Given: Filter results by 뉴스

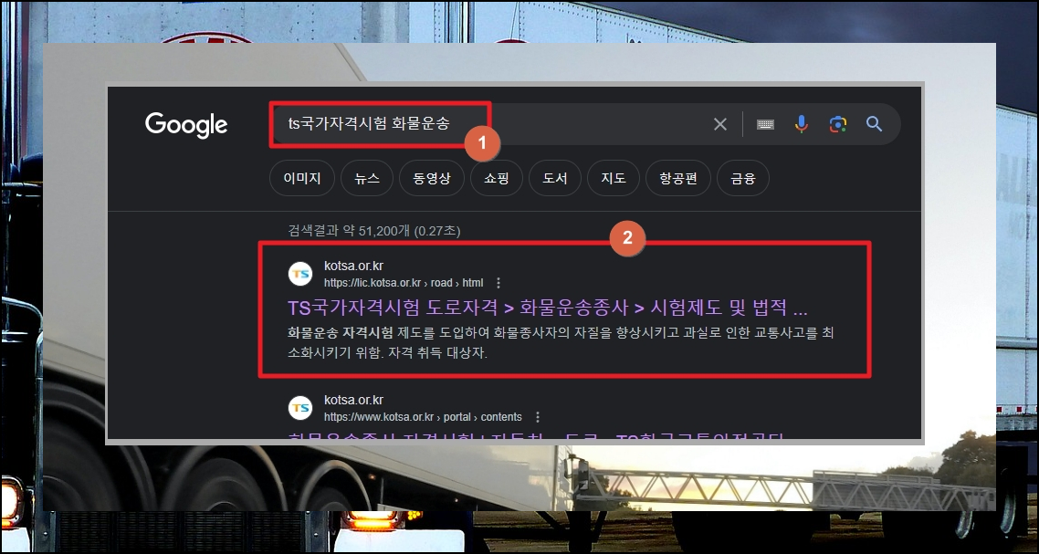Looking at the screenshot, I should point(367,178).
